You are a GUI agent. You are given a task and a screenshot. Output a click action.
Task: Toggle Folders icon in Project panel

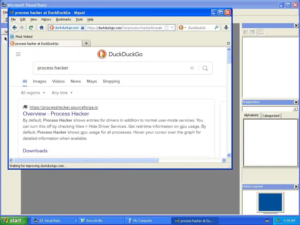click(261, 32)
